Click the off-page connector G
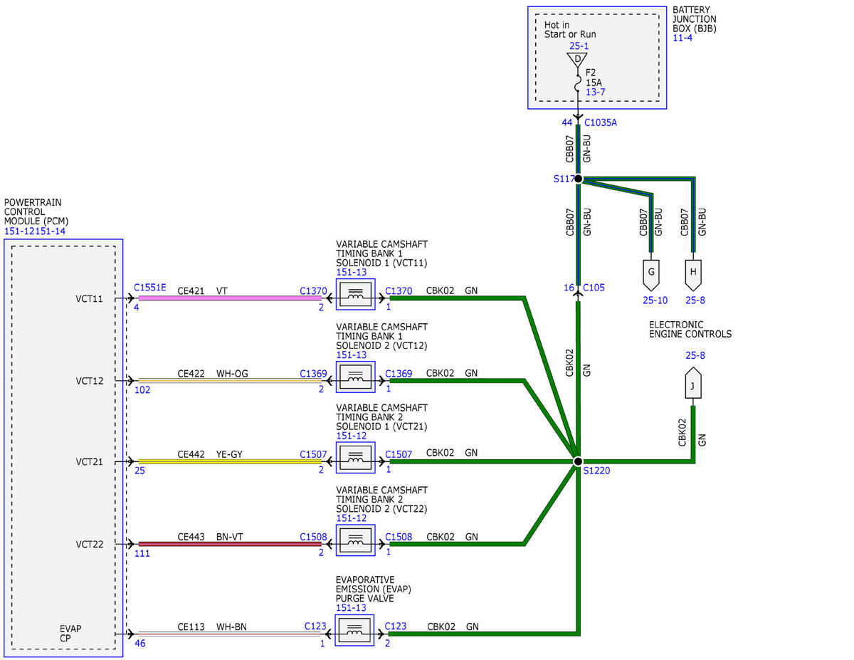Image resolution: width=854 pixels, height=660 pixels. pos(651,272)
